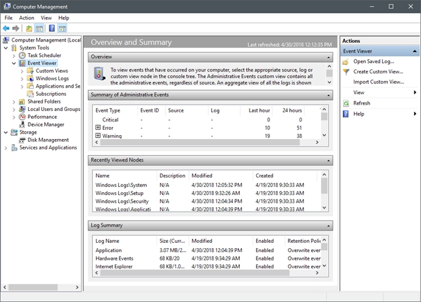This screenshot has width=421, height=302.
Task: Click the Task Scheduler clock icon
Action: tap(22, 55)
